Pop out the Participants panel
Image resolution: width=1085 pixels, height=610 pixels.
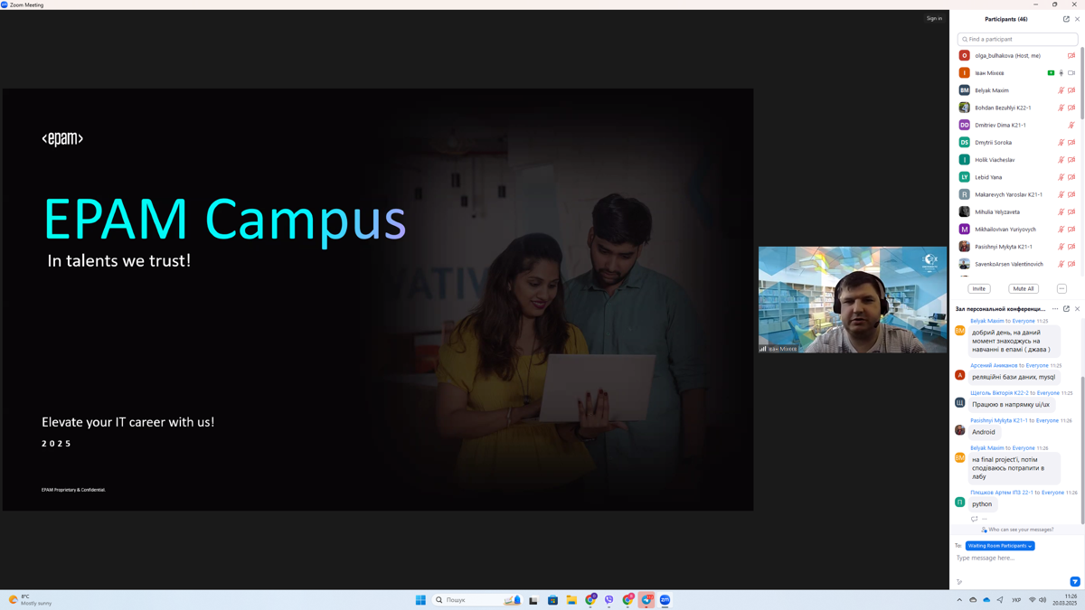(1066, 19)
